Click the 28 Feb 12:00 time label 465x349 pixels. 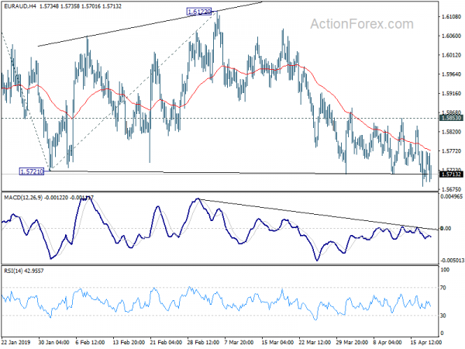coord(203,342)
